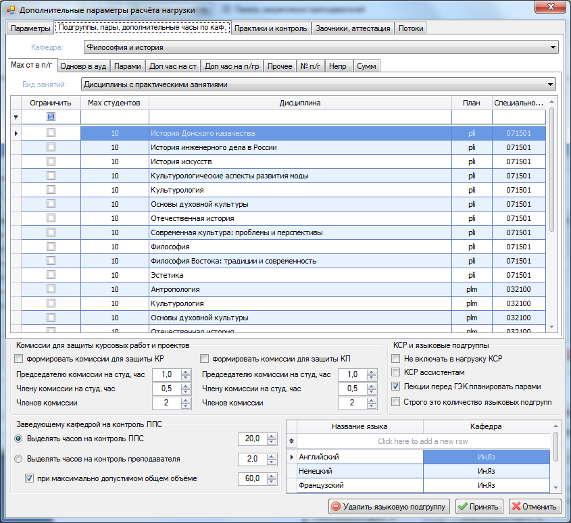Click the Удалить языковую подгруппу button

pyautogui.click(x=389, y=507)
